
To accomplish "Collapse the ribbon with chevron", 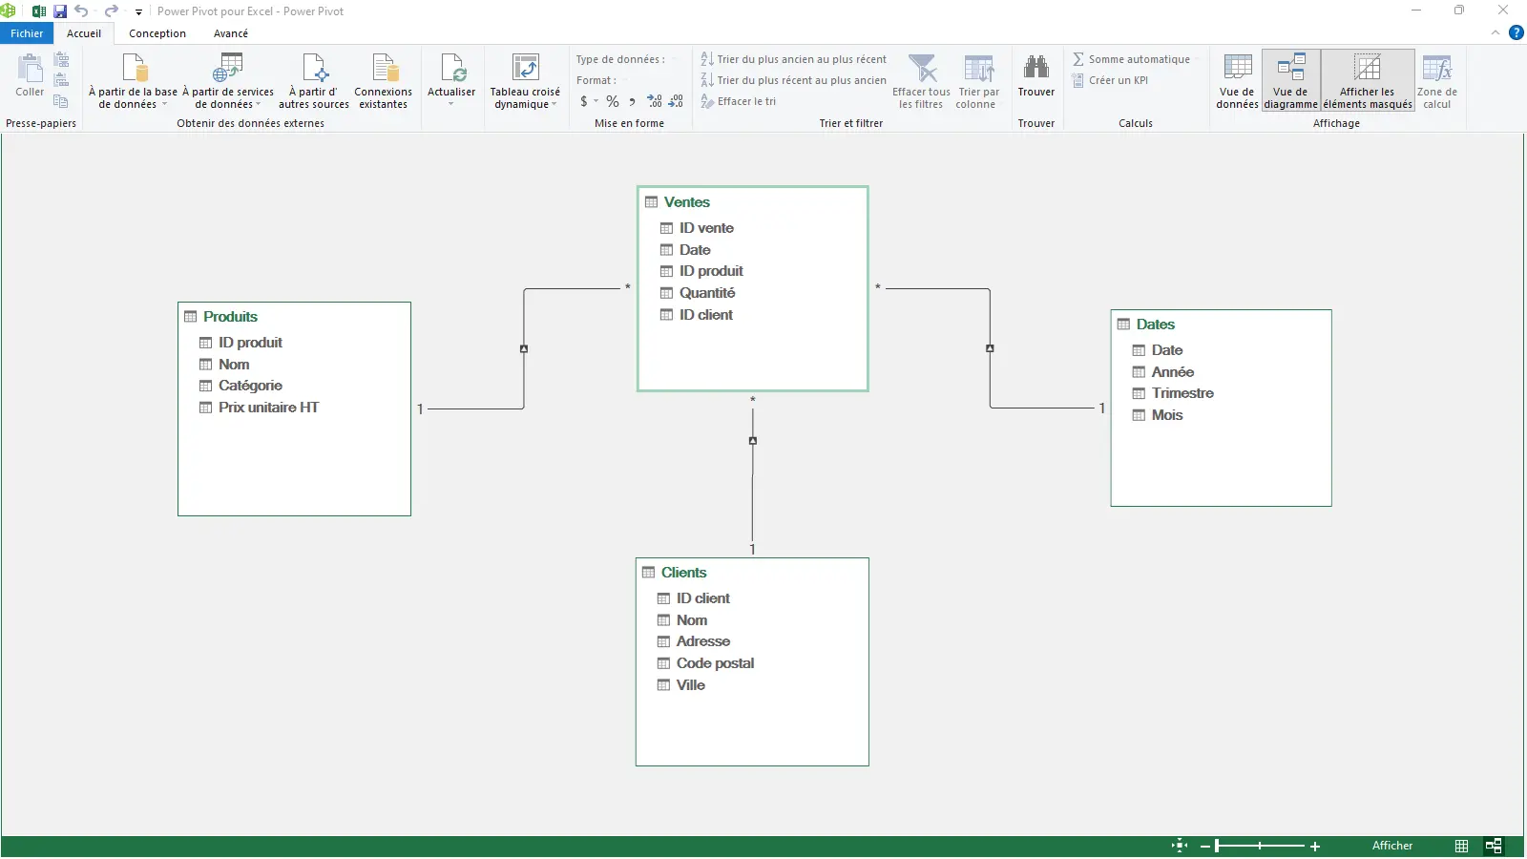I will tap(1496, 32).
